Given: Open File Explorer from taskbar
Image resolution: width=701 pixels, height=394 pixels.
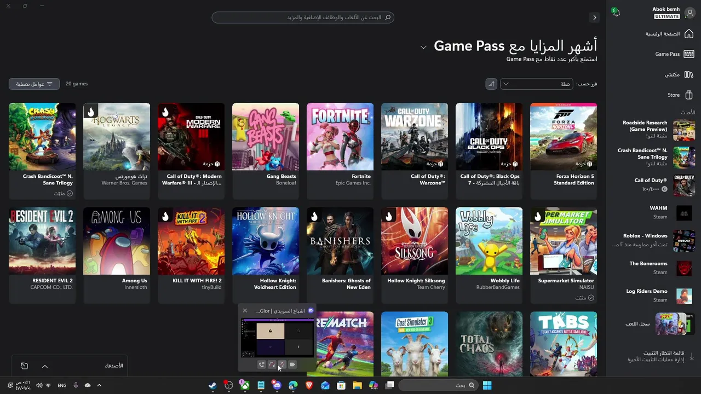Looking at the screenshot, I should pos(357,385).
